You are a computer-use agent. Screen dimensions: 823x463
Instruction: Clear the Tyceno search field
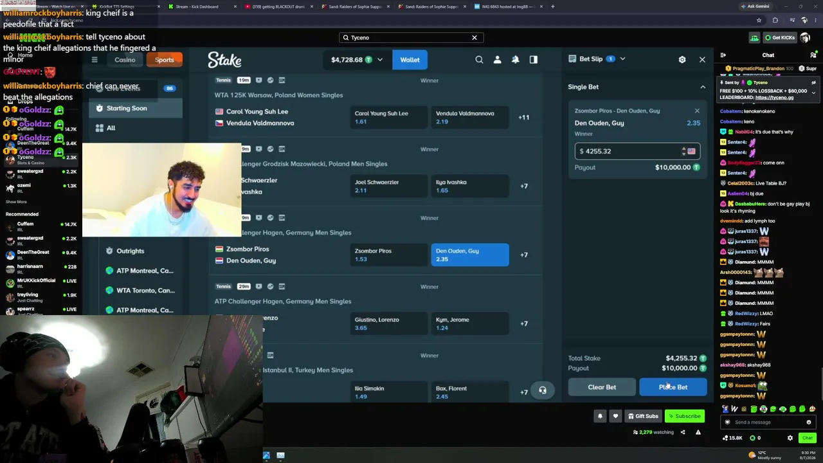(475, 37)
